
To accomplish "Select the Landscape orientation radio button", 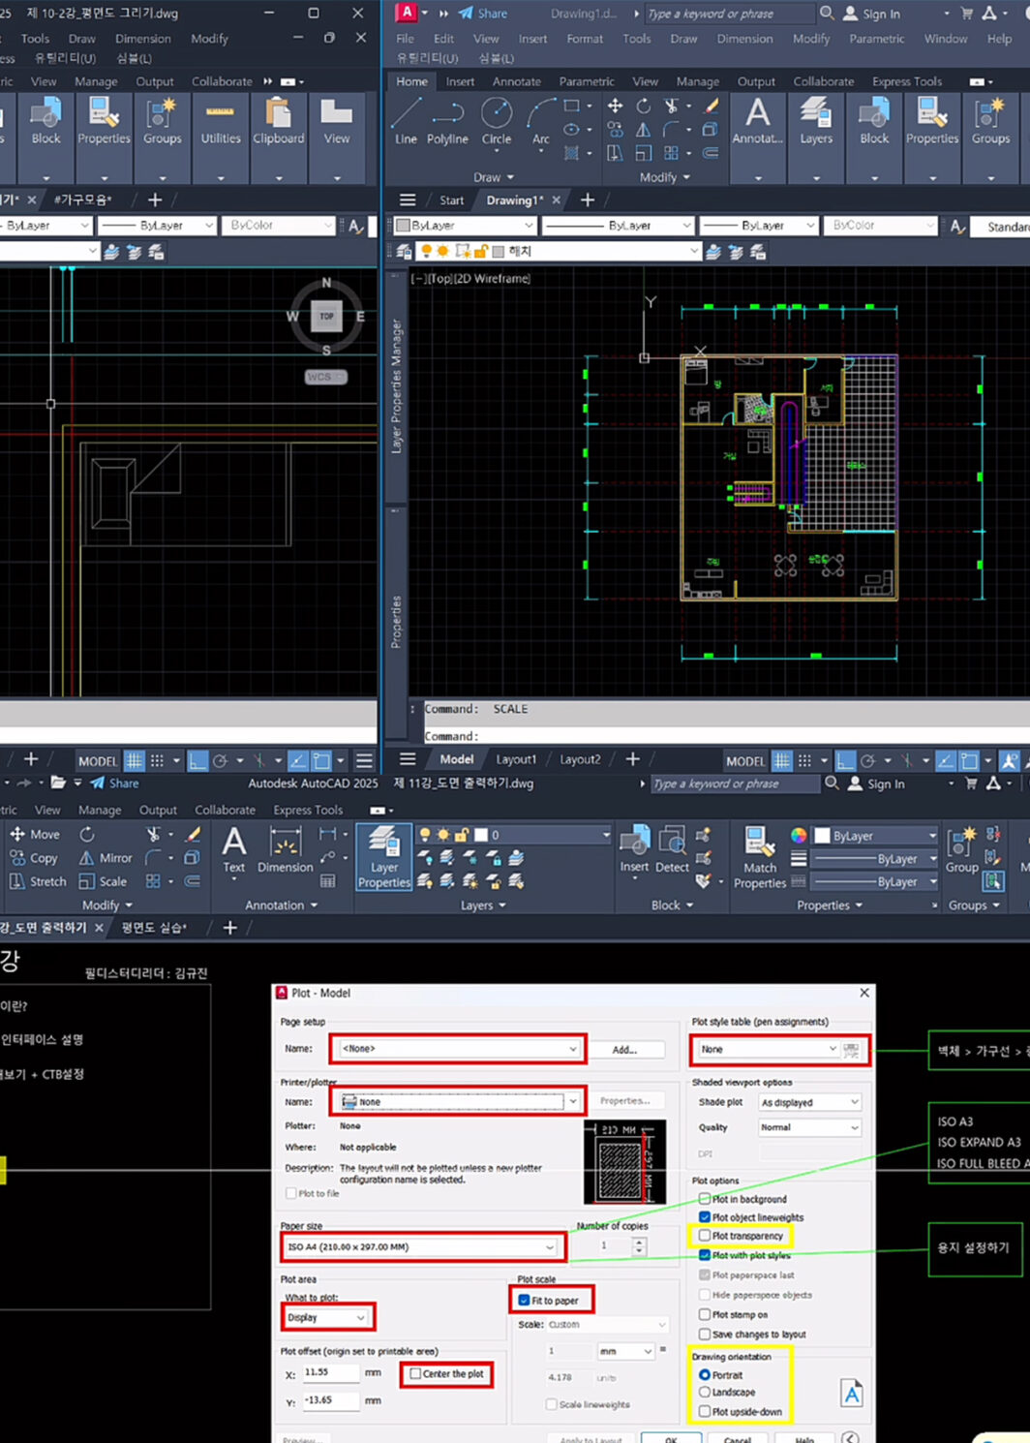I will click(705, 1392).
